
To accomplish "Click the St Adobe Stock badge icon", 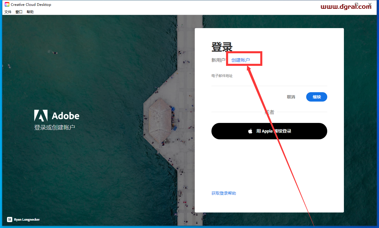I will coord(10,219).
